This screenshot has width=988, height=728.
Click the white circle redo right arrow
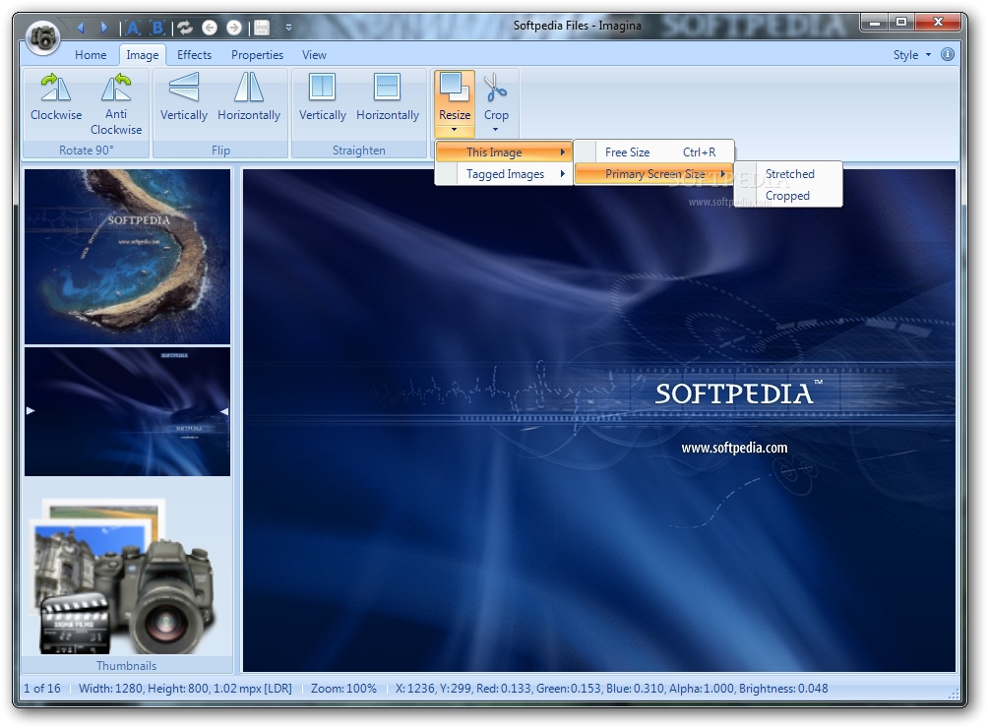(x=234, y=28)
